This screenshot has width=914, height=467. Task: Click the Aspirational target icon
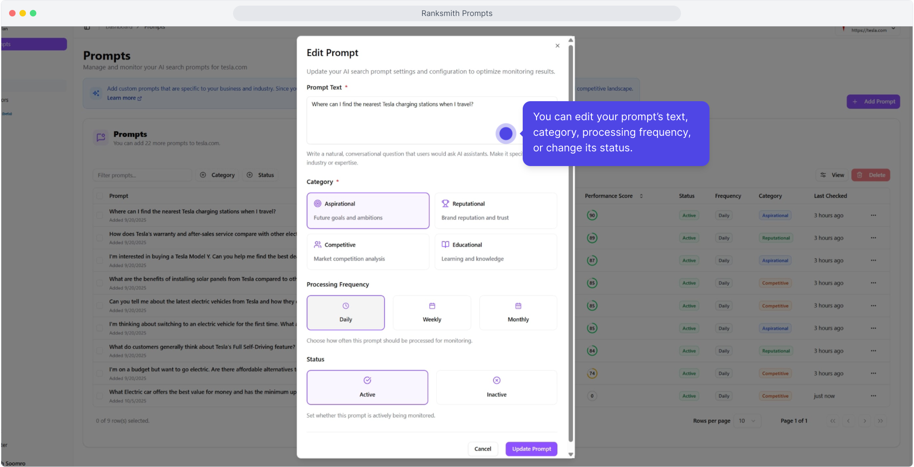(317, 204)
